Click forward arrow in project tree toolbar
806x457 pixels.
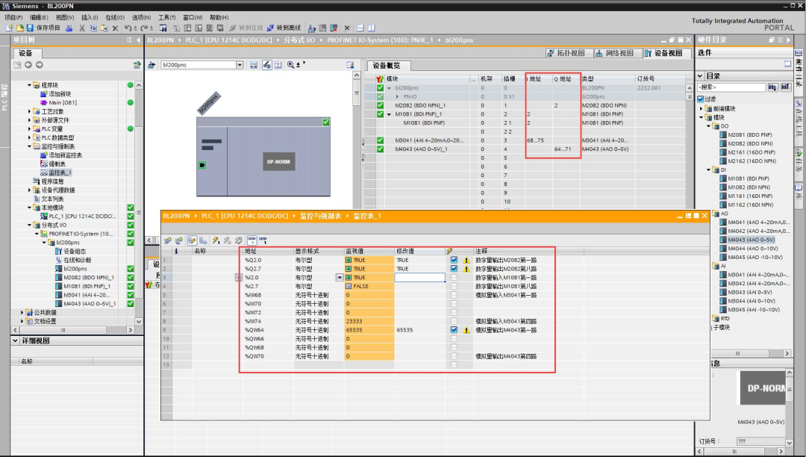coord(39,65)
